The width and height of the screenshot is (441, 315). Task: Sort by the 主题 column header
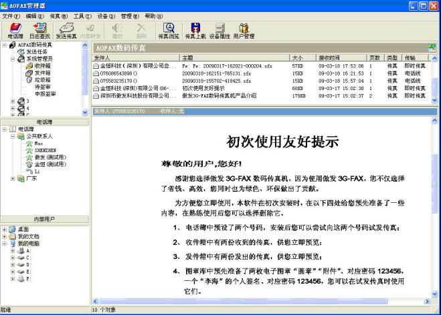click(x=235, y=58)
